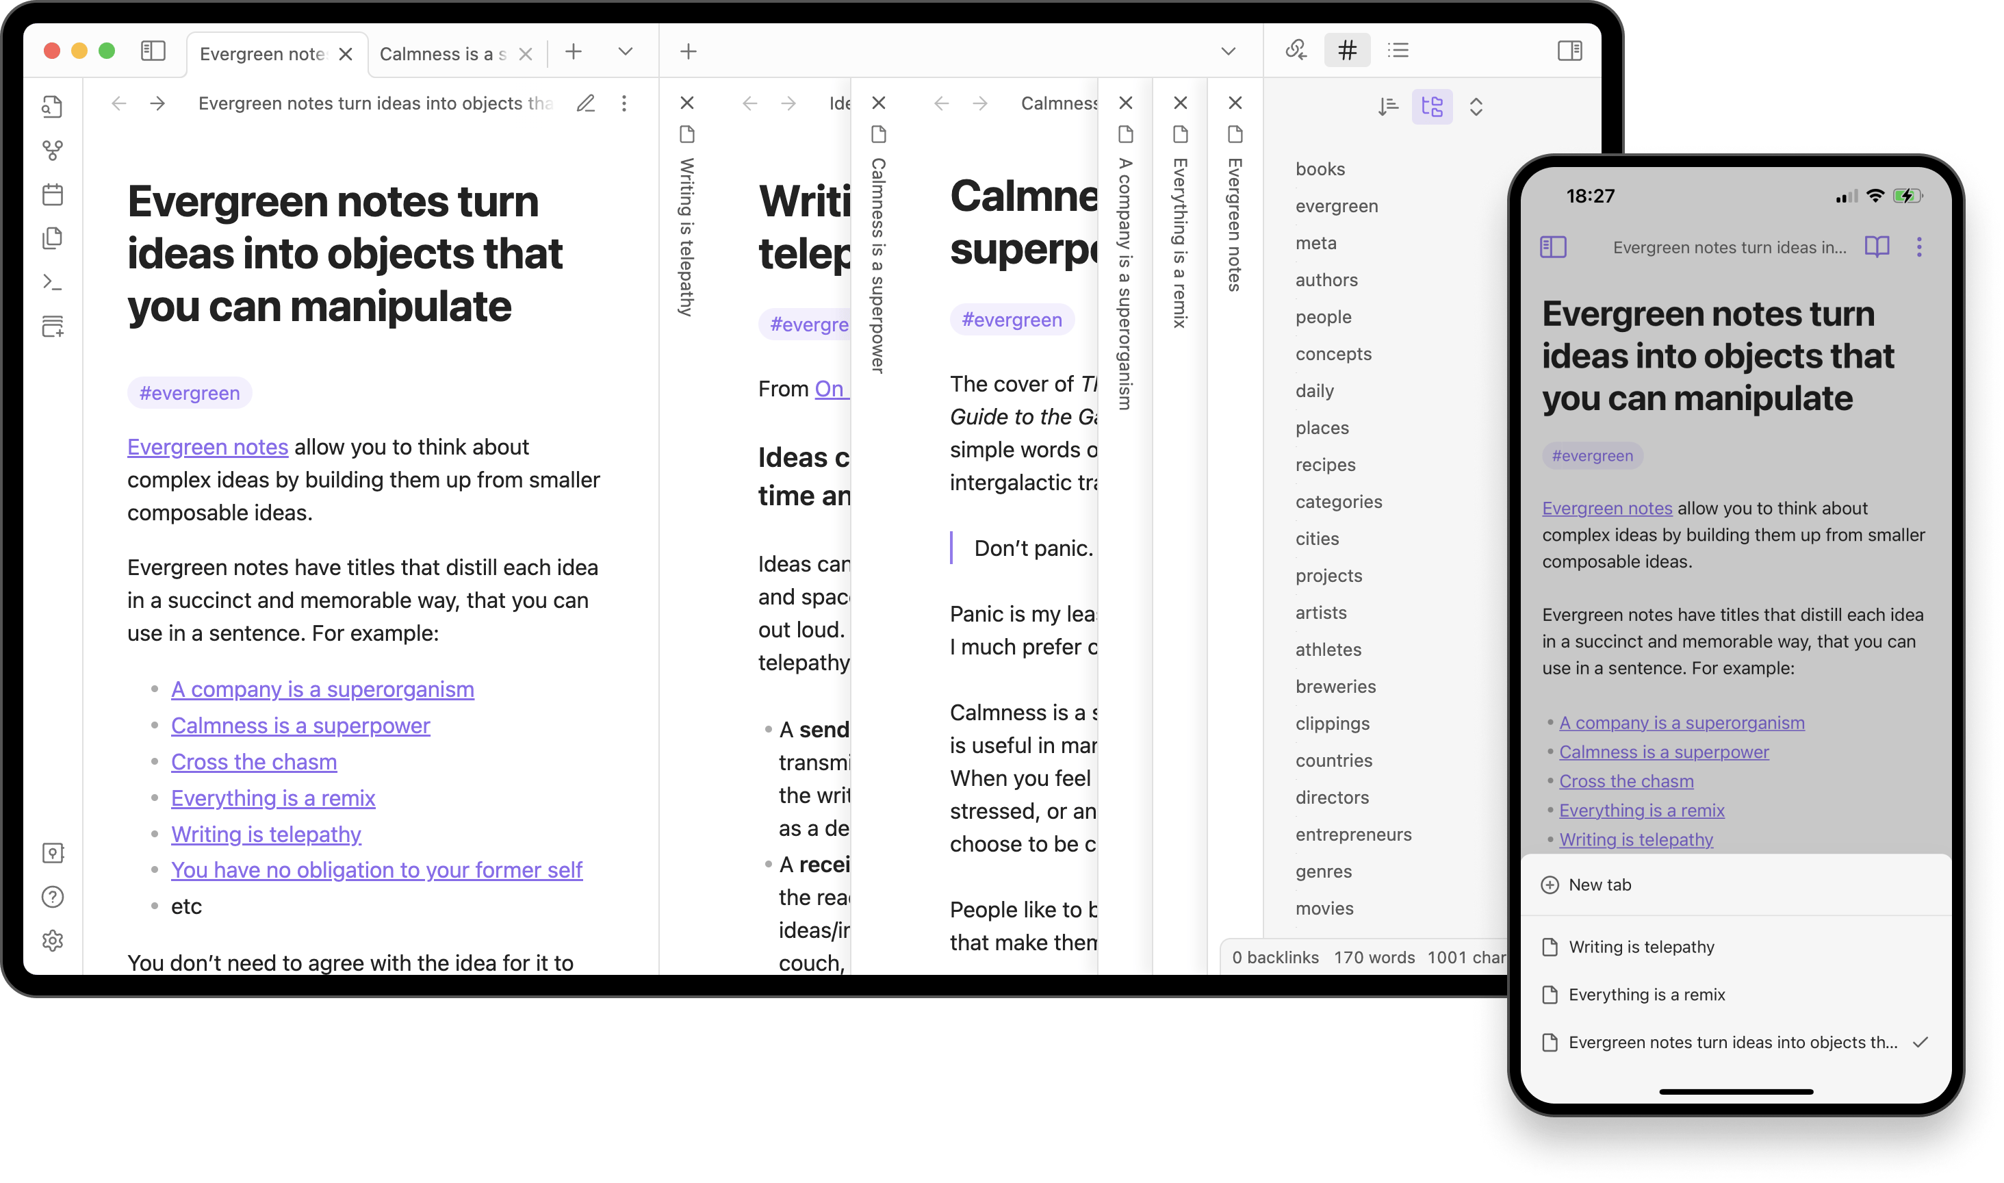
Task: Change tag sort order in Tags pane
Action: point(1388,107)
